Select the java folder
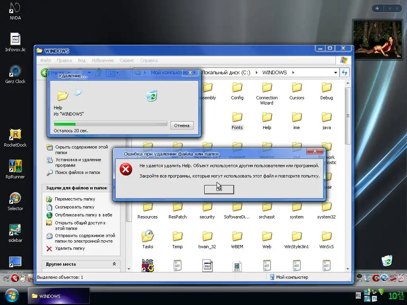407x305 pixels. click(x=326, y=121)
